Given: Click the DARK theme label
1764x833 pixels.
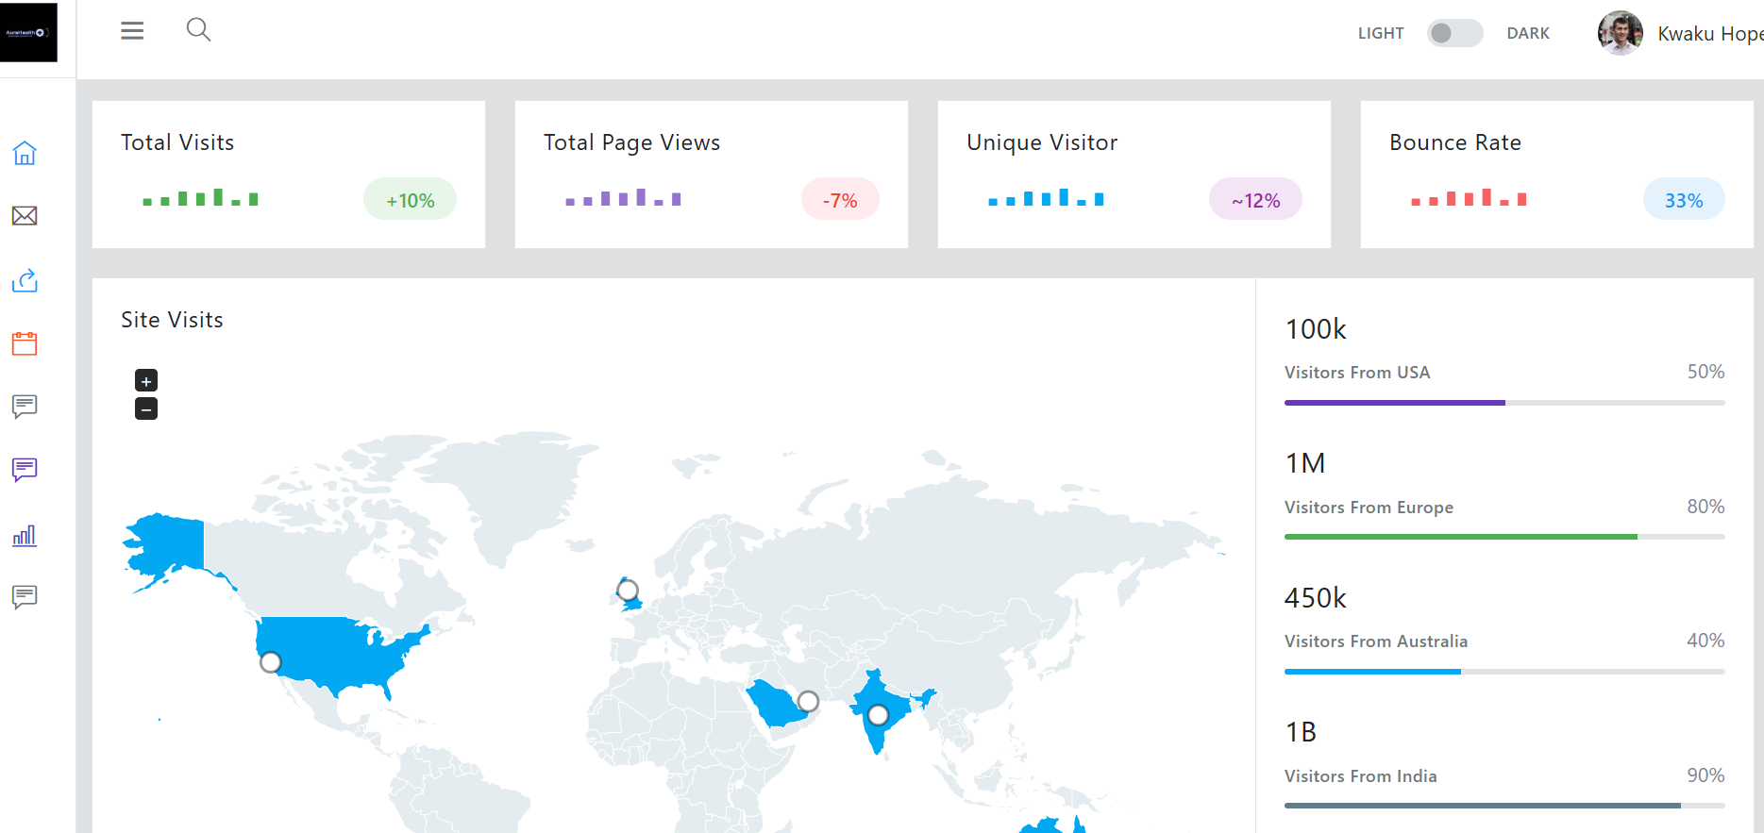Looking at the screenshot, I should coord(1527,33).
